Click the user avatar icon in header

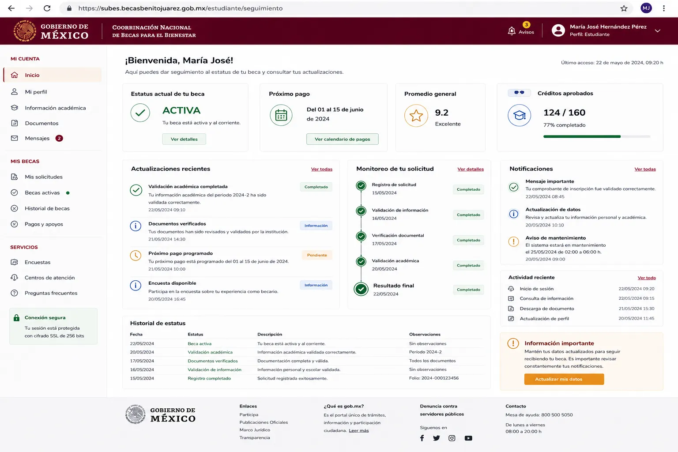tap(558, 30)
